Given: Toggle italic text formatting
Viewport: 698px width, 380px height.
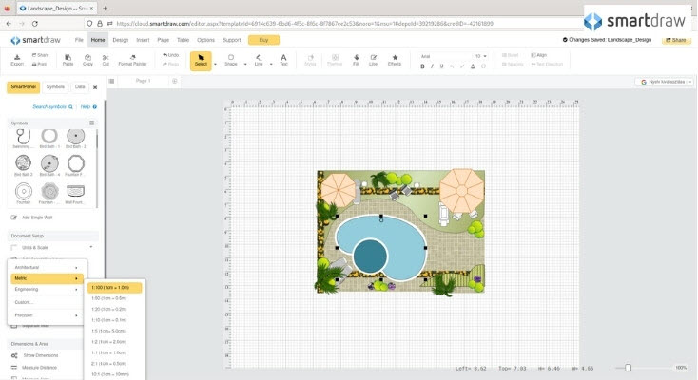Looking at the screenshot, I should [x=431, y=66].
